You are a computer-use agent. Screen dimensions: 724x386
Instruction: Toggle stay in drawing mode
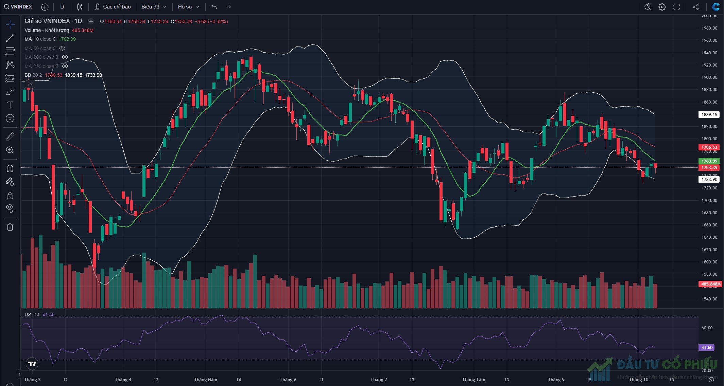point(10,182)
